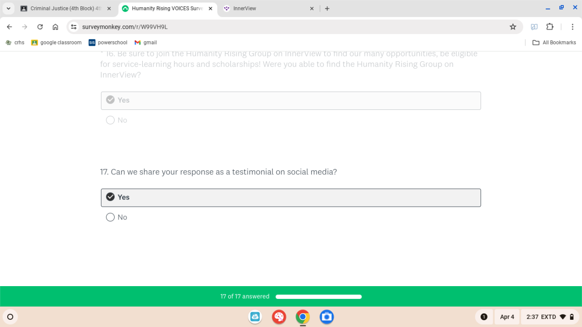Click the Wi-Fi status icon
This screenshot has width=582, height=327.
click(563, 317)
